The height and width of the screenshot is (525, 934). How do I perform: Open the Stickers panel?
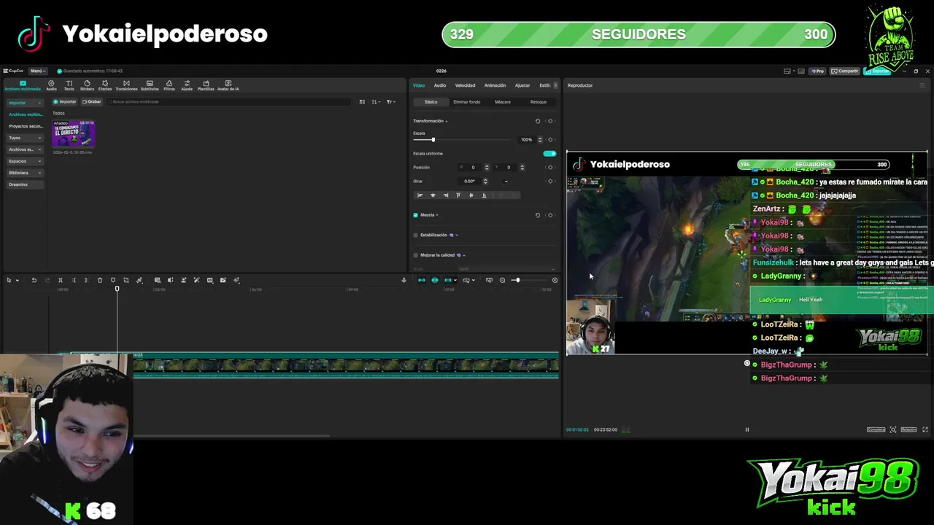pyautogui.click(x=87, y=85)
